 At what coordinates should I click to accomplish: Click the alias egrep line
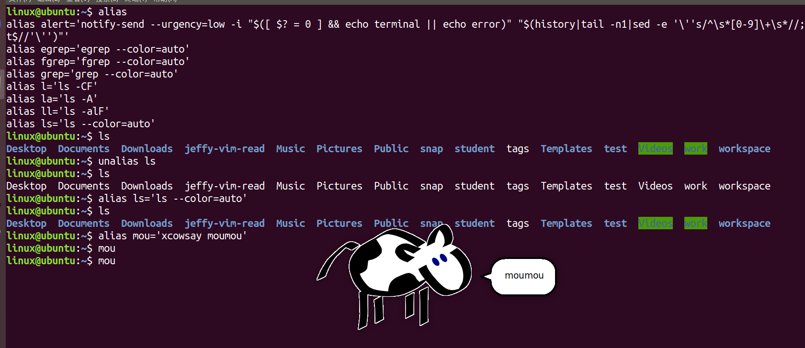point(98,49)
